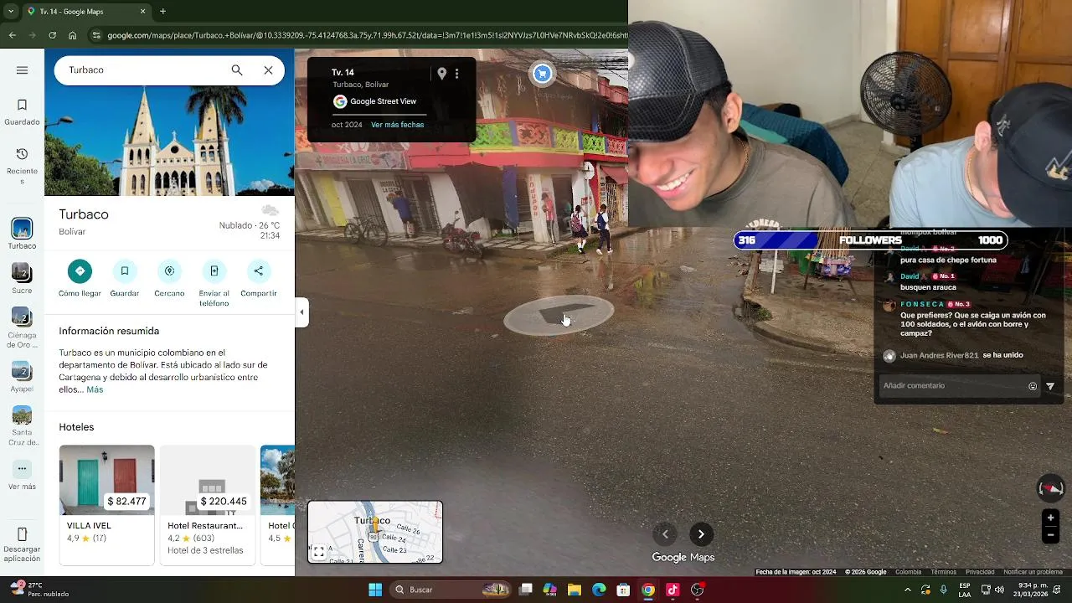Open Descargar aplicación in sidebar
1072x603 pixels.
[22, 544]
